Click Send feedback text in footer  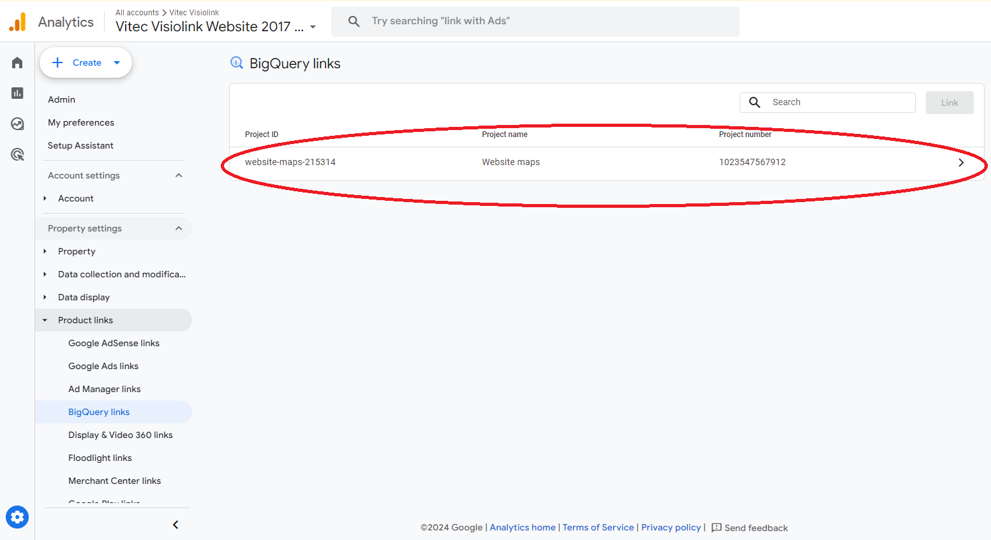point(756,528)
